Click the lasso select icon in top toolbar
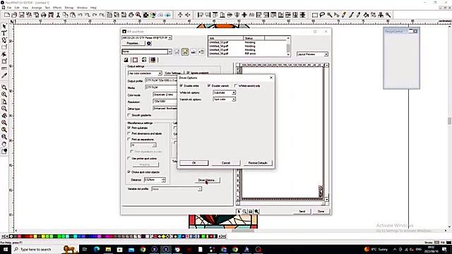Image resolution: width=452 pixels, height=254 pixels. pyautogui.click(x=322, y=15)
